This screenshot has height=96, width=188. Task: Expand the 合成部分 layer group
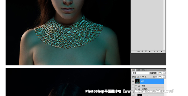[136, 89]
